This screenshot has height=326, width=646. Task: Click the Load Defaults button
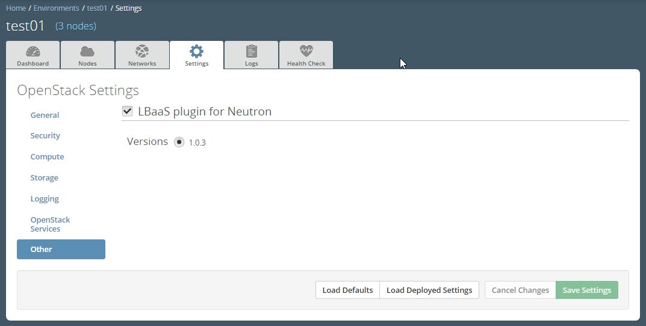[x=348, y=290]
